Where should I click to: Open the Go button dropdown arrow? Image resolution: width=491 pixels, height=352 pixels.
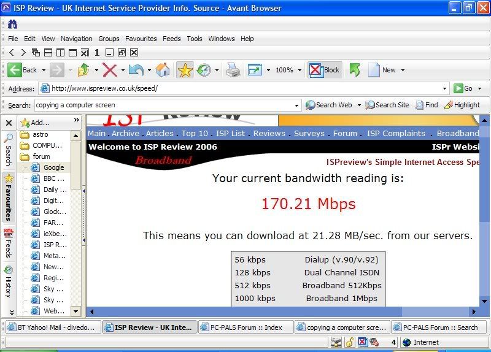479,88
